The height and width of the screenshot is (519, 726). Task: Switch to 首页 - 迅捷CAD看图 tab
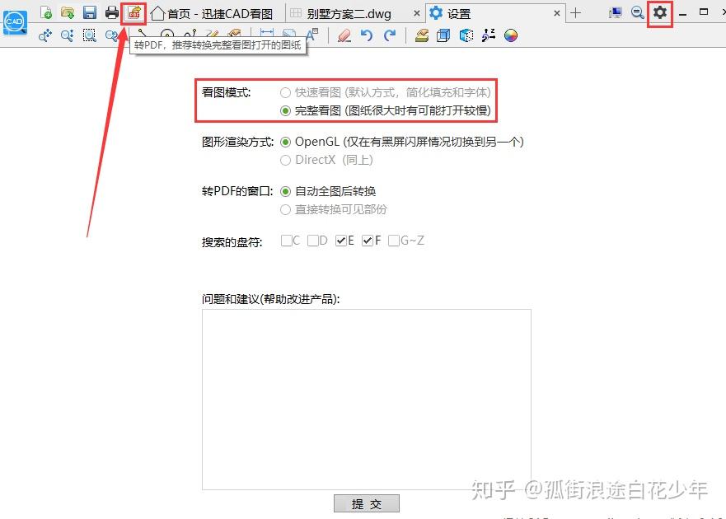coord(212,13)
